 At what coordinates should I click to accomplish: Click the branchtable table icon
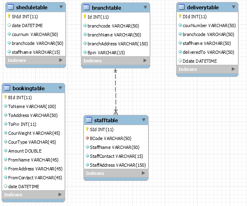pyautogui.click(x=87, y=8)
